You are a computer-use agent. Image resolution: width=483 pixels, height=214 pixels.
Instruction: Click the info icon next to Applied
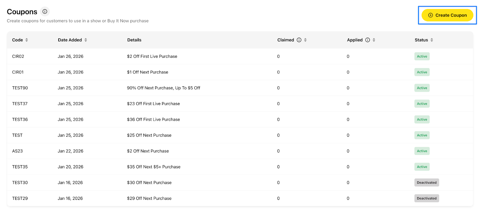[x=367, y=40]
